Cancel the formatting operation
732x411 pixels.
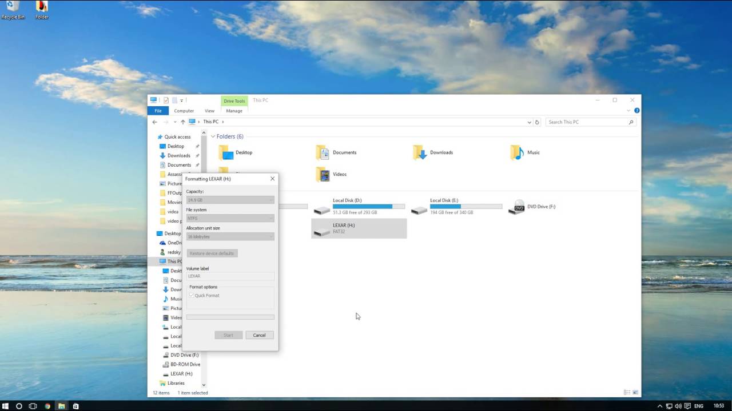point(260,335)
